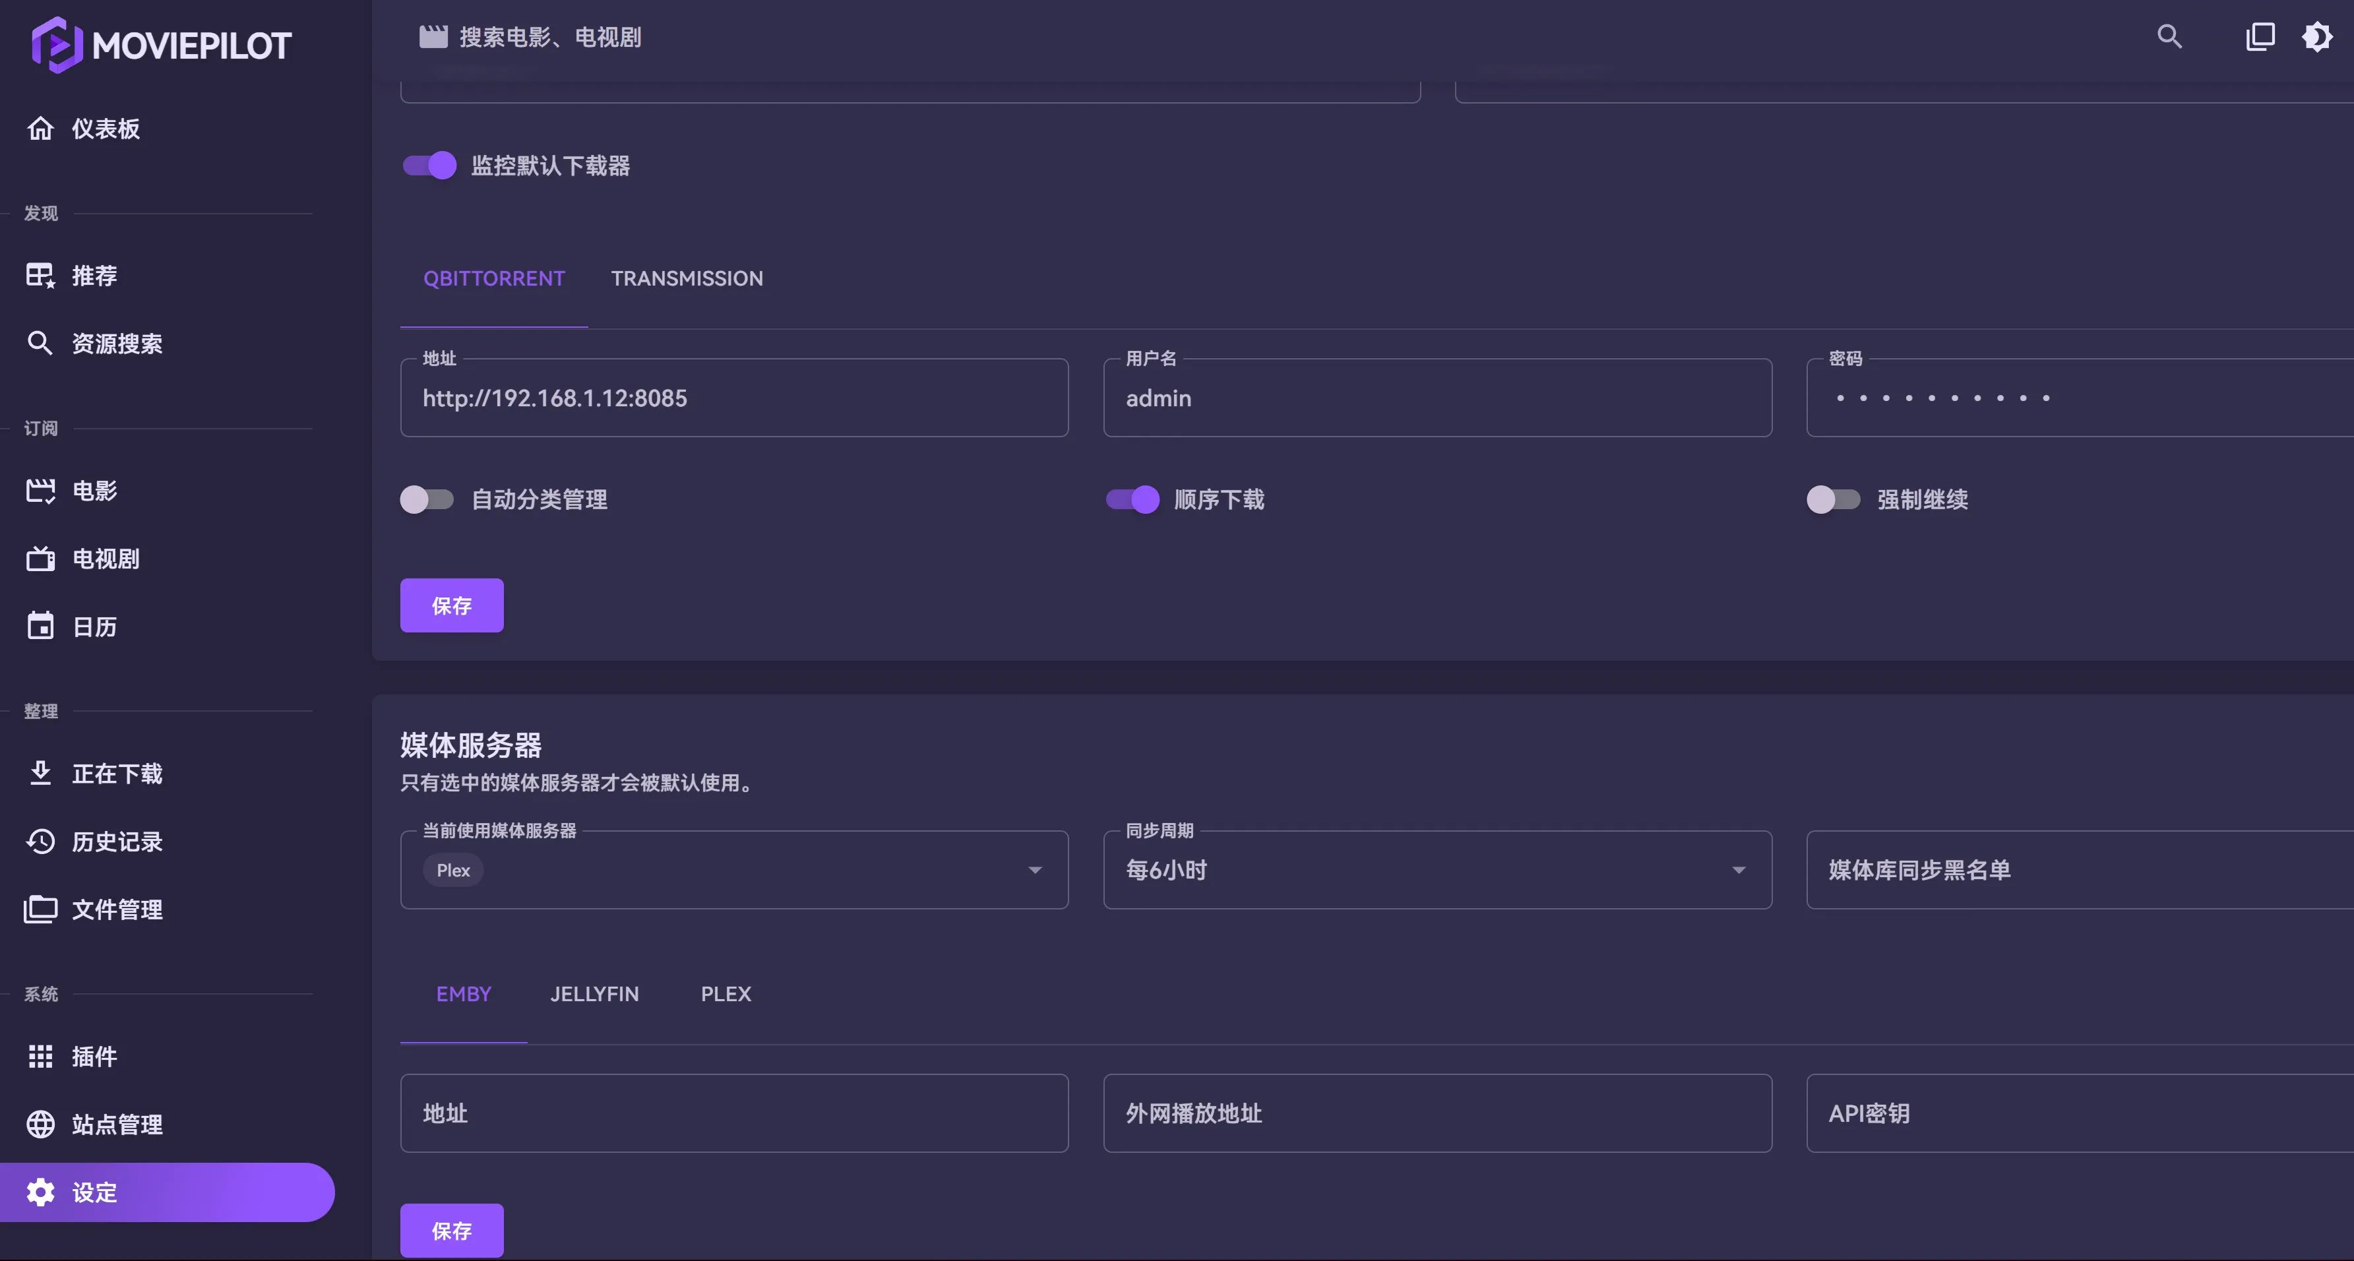Click the API密钥 input field
Viewport: 2354px width, 1261px height.
point(2080,1113)
